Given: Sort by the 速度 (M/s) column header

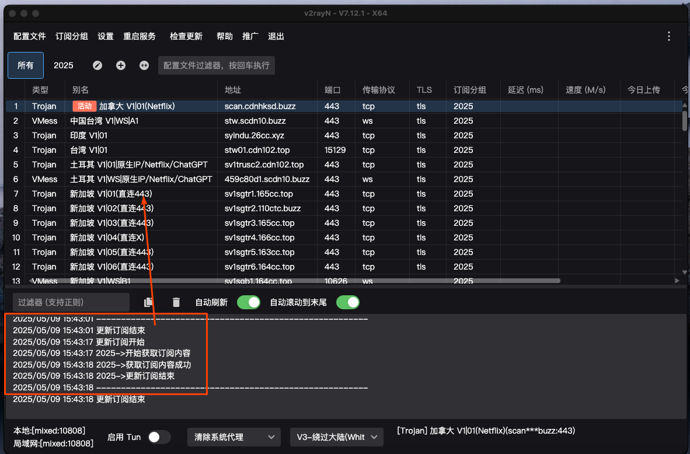Looking at the screenshot, I should [589, 90].
